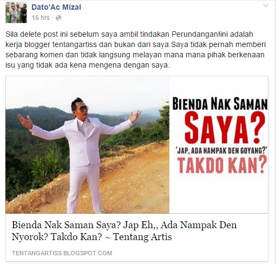
Task: Open the TENTANGARTISS.BLOGSPOT.COM domain link
Action: click(62, 253)
